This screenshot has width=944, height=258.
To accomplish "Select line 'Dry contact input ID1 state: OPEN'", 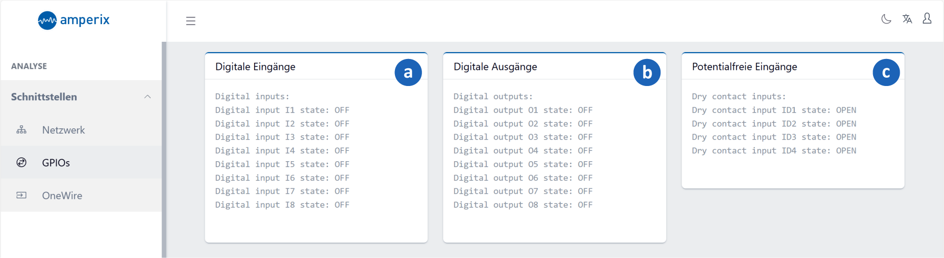I will pyautogui.click(x=774, y=110).
